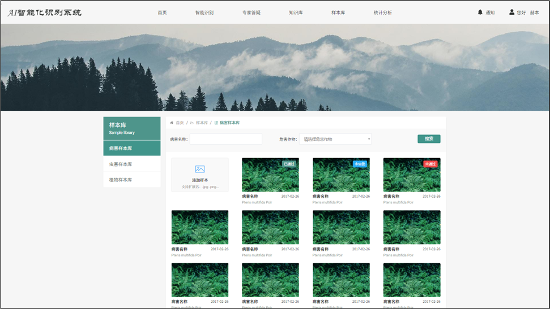Image resolution: width=550 pixels, height=309 pixels.
Task: Click the user profile avatar icon
Action: pos(512,12)
